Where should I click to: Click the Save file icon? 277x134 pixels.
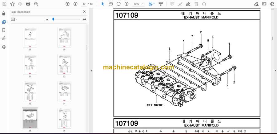pyautogui.click(x=4, y=4)
